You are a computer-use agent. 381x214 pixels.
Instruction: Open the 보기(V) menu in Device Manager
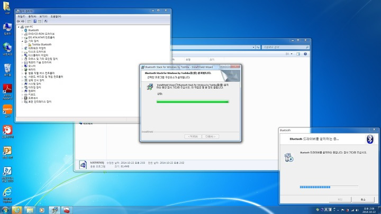pos(43,16)
